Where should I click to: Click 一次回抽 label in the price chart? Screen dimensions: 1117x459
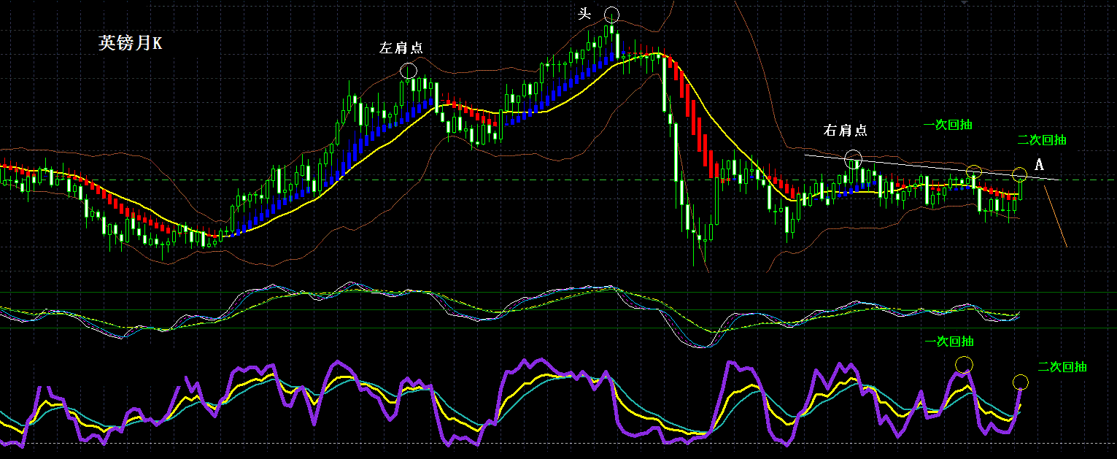tap(948, 125)
